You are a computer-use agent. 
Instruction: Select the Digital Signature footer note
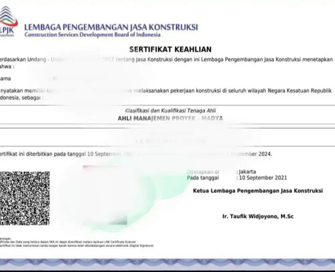pyautogui.click(x=77, y=245)
